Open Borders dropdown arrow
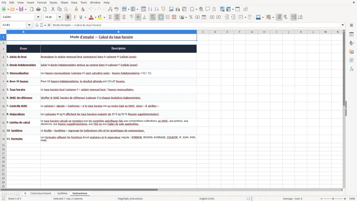 point(245,17)
